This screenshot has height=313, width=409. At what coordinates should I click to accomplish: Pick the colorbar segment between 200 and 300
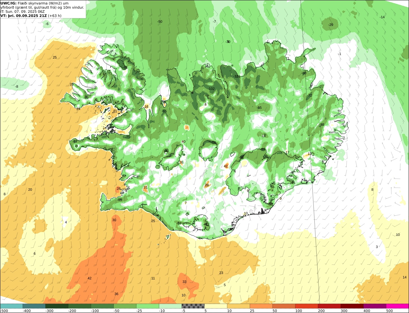point(329,306)
